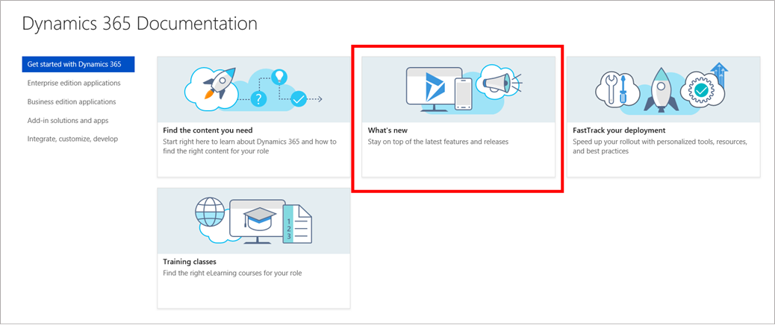Open Integrate, customize, develop section
Image resolution: width=775 pixels, height=325 pixels.
tap(72, 139)
